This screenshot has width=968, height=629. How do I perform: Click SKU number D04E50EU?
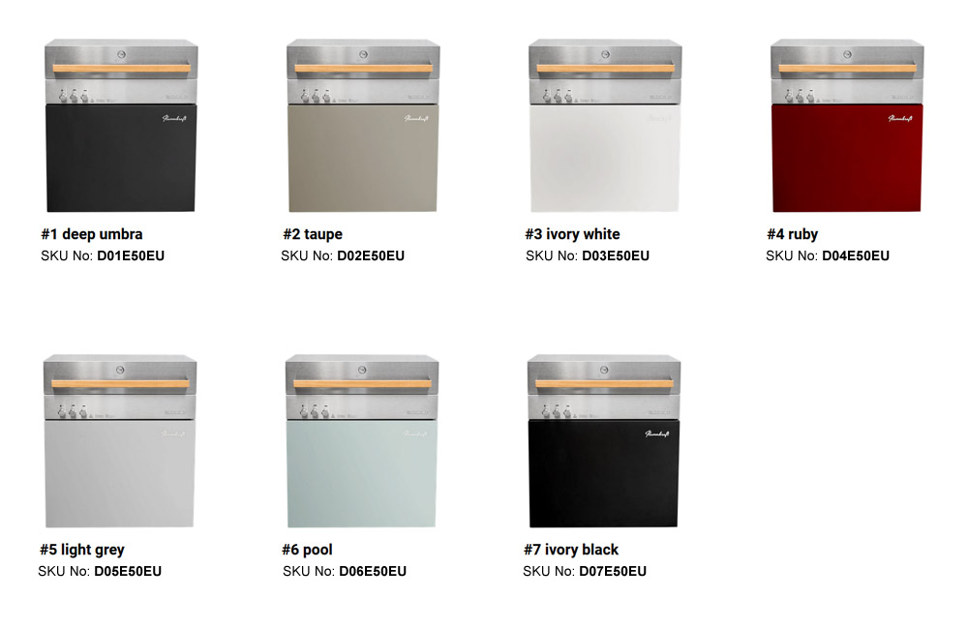click(856, 256)
